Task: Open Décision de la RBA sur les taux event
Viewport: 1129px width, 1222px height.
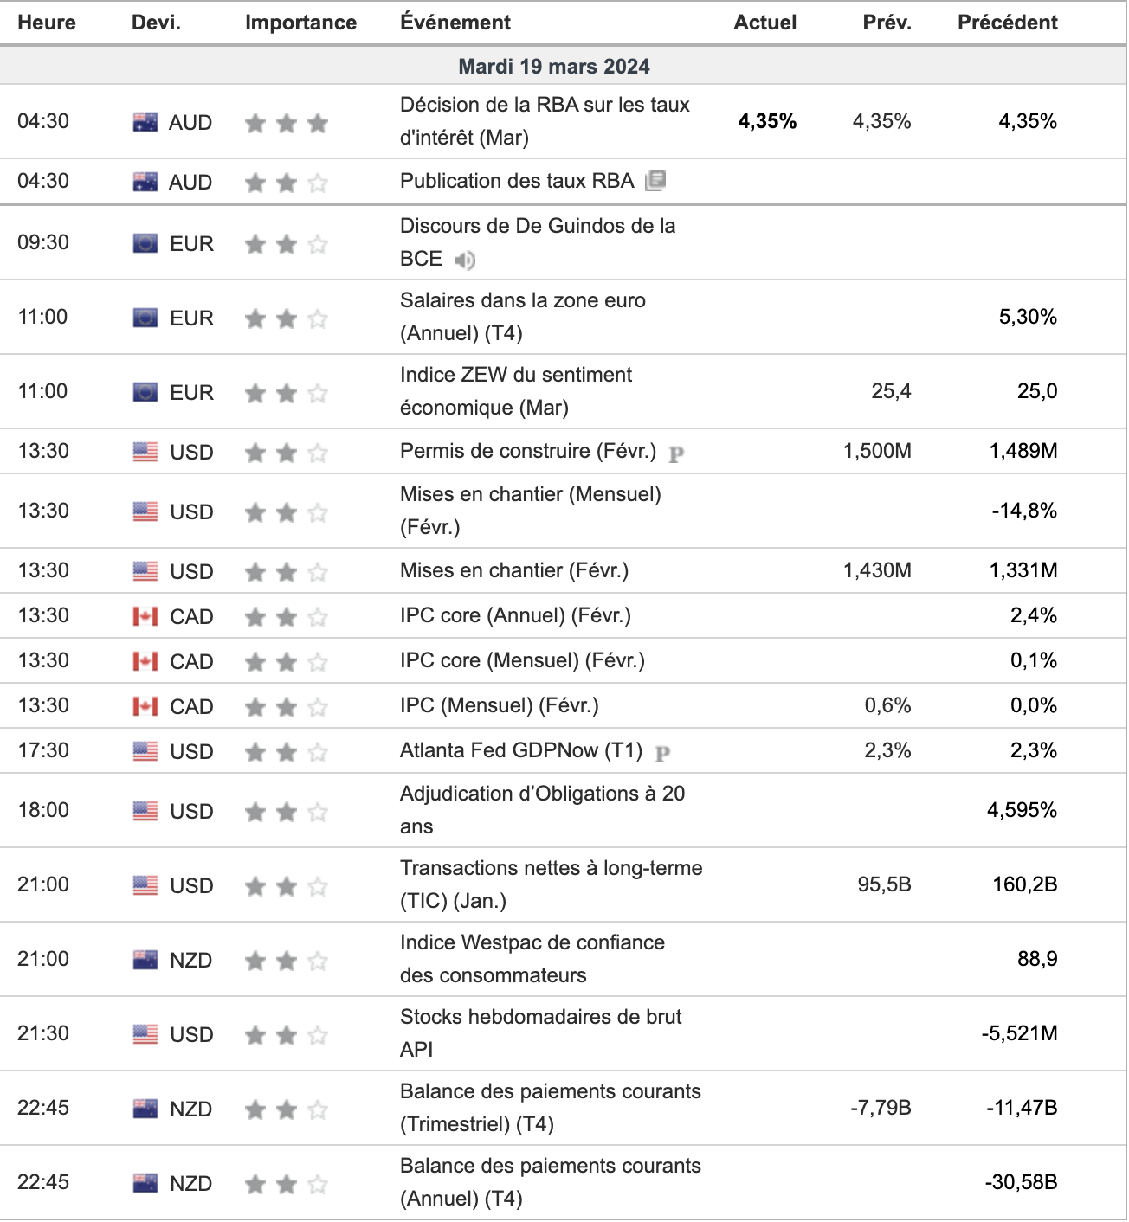Action: (545, 121)
